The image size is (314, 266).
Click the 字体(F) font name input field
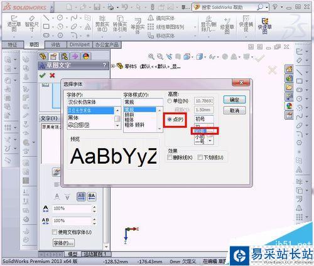coord(94,102)
